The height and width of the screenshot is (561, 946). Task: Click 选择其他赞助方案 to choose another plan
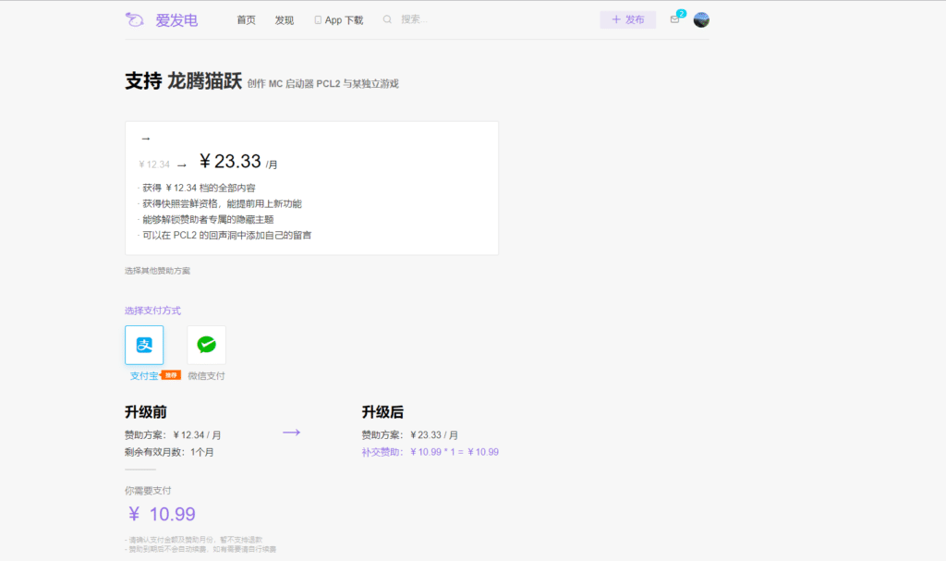tap(157, 271)
